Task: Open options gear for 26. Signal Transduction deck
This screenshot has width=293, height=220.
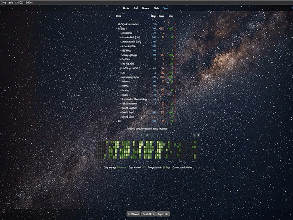Action: [x=175, y=24]
